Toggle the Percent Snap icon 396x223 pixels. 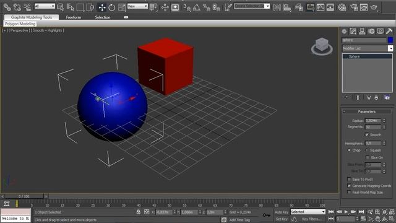207,7
